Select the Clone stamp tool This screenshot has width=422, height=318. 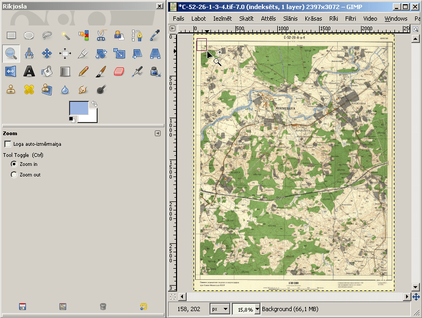pyautogui.click(x=11, y=90)
